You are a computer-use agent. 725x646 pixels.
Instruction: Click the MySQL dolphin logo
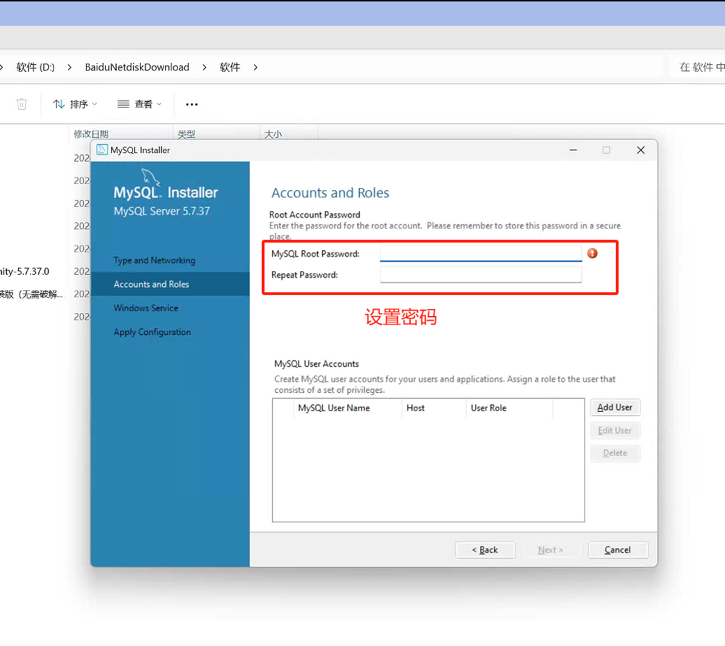150,178
